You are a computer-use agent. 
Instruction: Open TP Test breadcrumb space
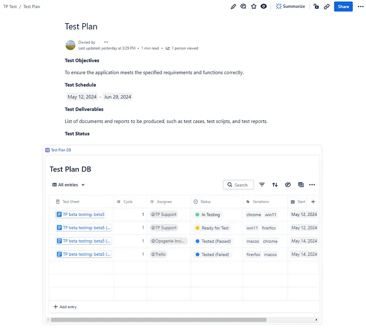click(10, 7)
